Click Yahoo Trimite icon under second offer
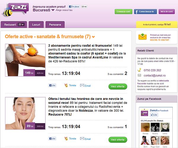 66,138
